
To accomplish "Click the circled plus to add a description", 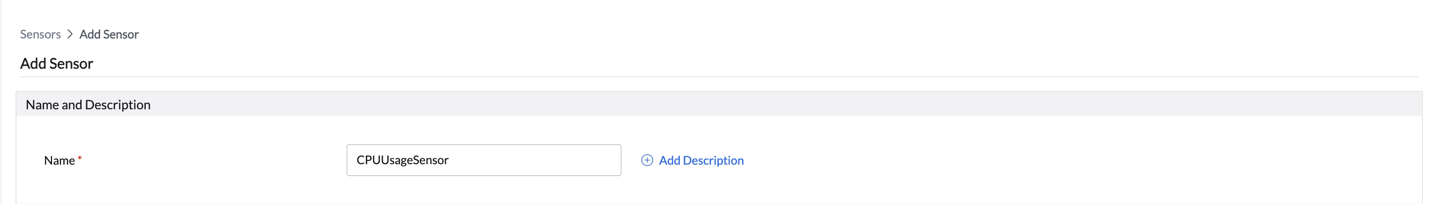I will click(646, 160).
